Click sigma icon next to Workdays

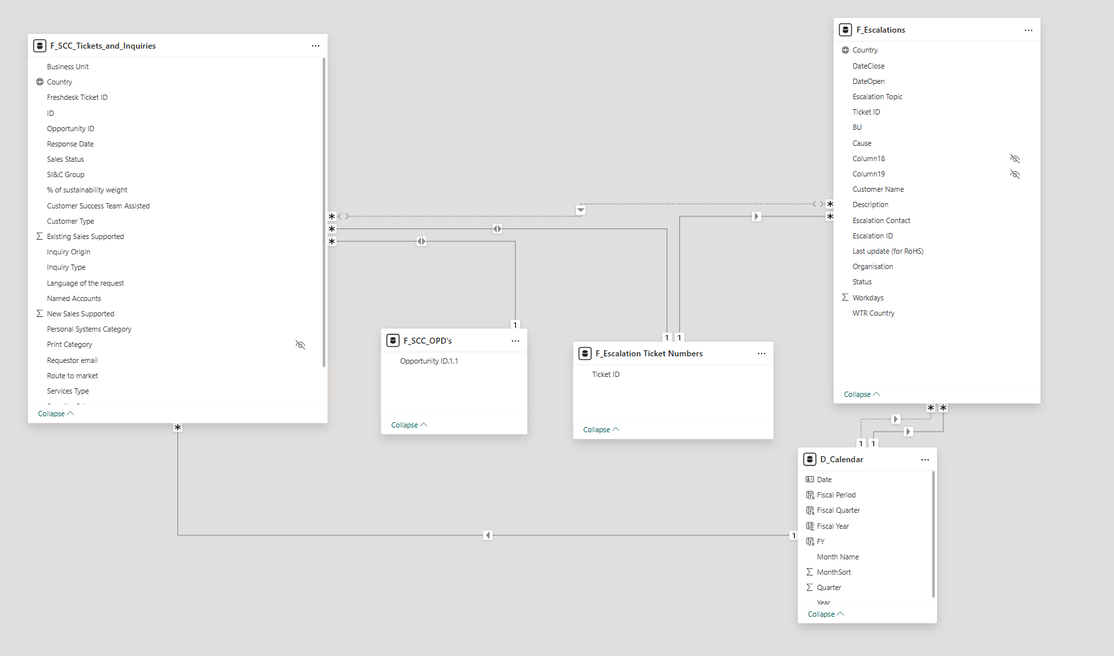(845, 298)
